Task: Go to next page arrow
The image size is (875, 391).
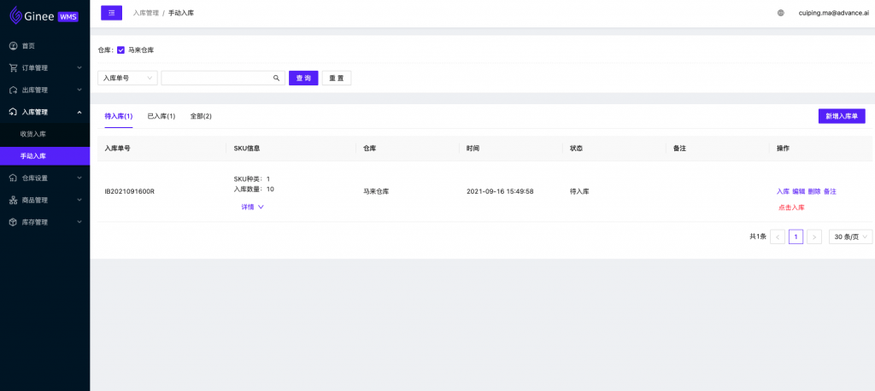Action: 814,237
